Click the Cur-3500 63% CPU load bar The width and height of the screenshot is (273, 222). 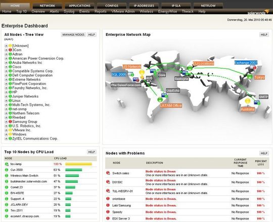[x=74, y=170]
